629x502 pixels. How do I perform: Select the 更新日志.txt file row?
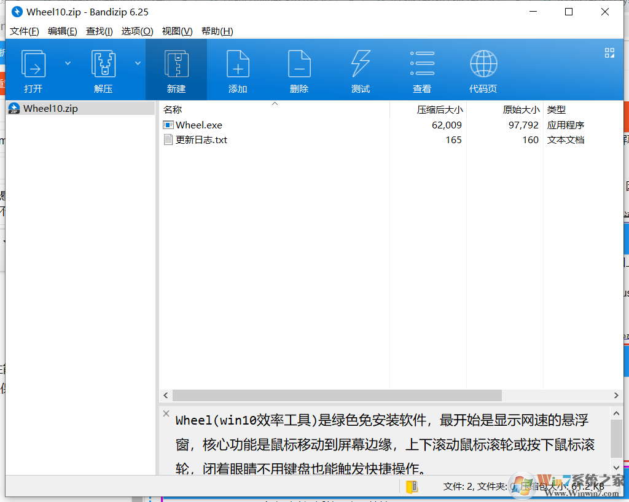tap(391, 140)
